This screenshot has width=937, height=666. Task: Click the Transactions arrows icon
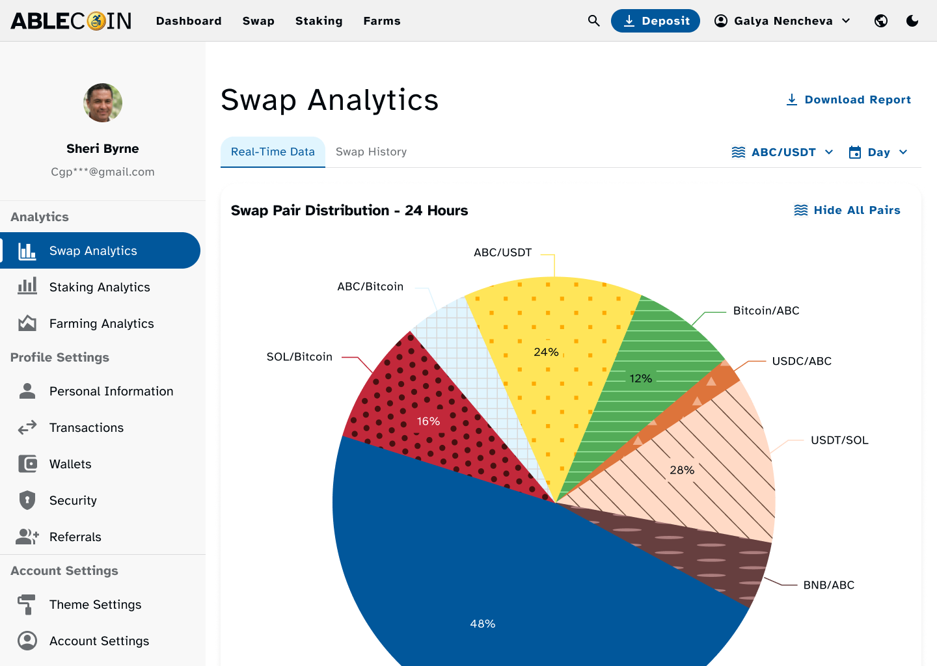(x=27, y=427)
